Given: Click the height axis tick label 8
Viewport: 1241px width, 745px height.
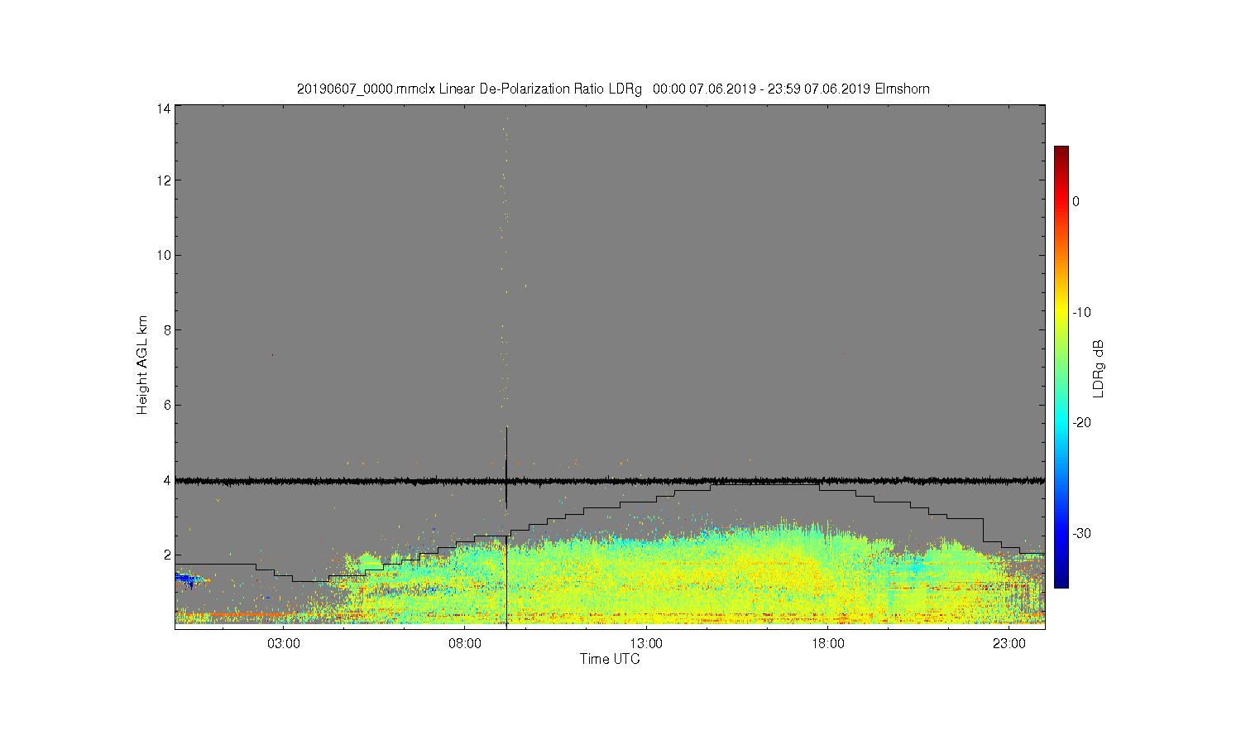Looking at the screenshot, I should [166, 330].
